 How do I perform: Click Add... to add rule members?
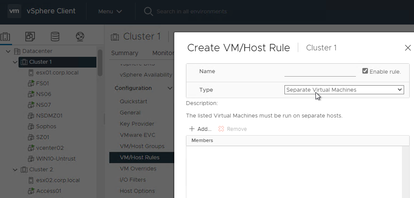point(200,129)
